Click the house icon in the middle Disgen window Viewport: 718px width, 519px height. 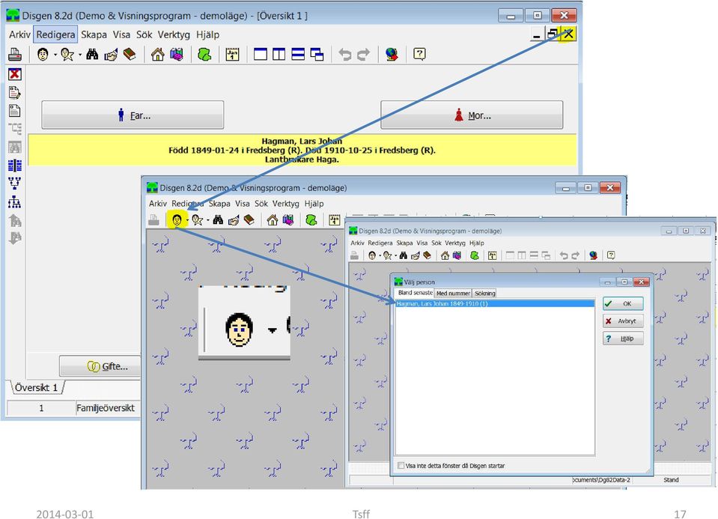click(x=272, y=220)
